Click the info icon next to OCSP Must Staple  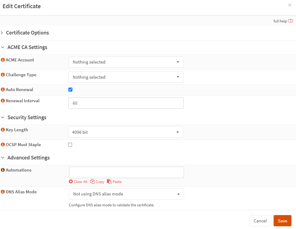point(3,145)
